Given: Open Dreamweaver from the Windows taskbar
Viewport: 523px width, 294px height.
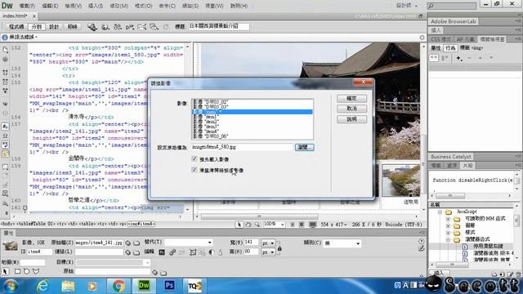Looking at the screenshot, I should coord(144,286).
